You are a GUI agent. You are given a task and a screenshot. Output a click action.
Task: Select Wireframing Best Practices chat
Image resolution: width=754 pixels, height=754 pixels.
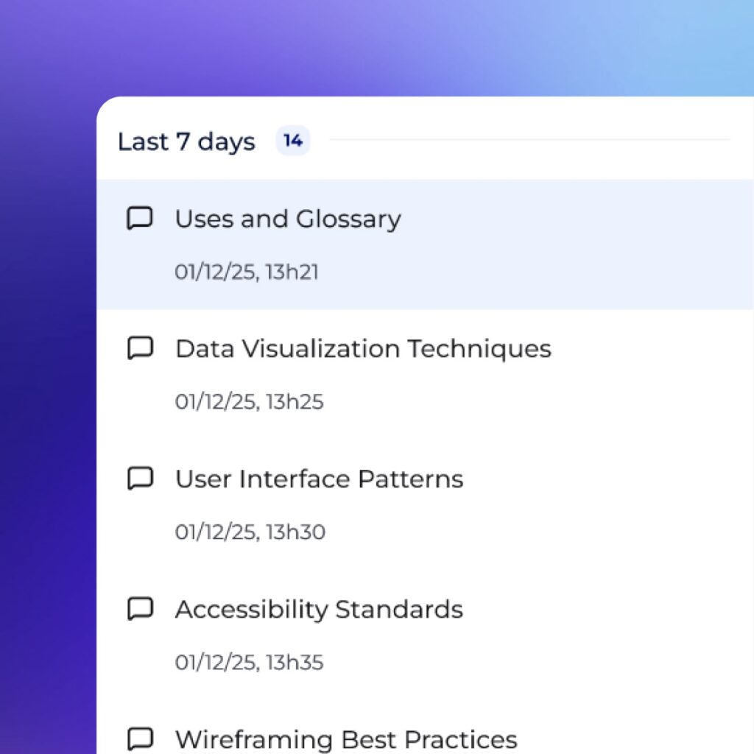point(346,739)
